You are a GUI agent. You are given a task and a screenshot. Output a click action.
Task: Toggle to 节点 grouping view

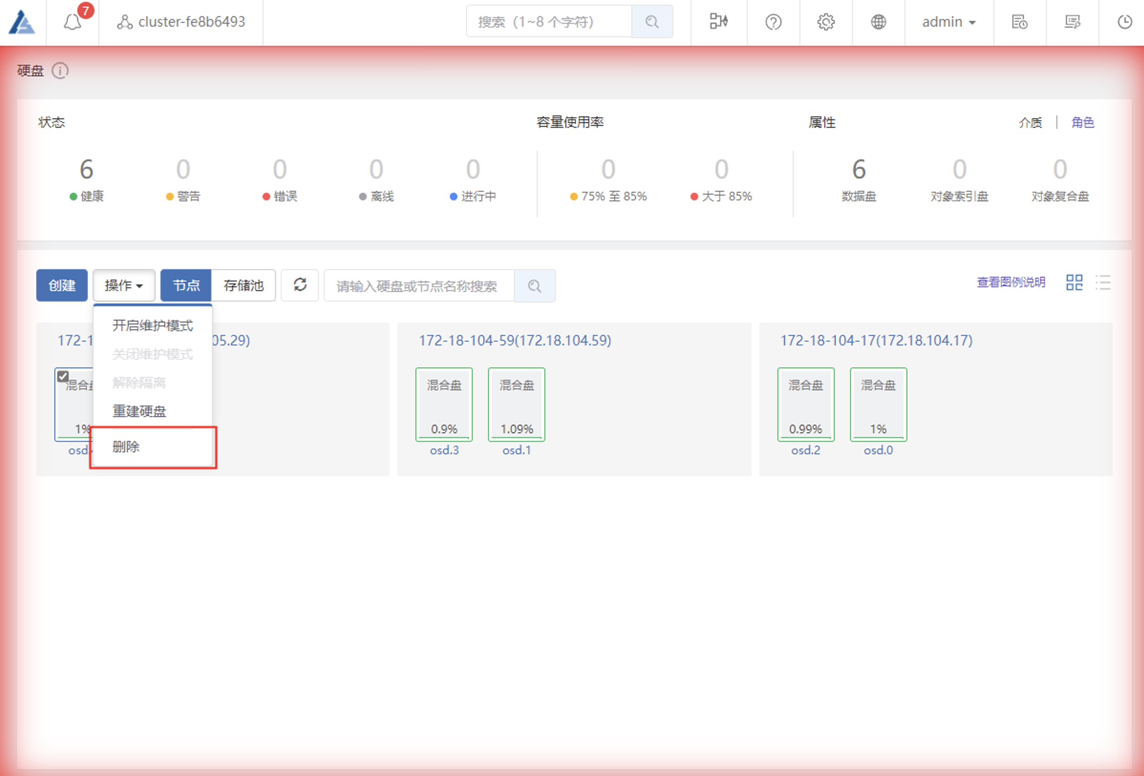(186, 285)
